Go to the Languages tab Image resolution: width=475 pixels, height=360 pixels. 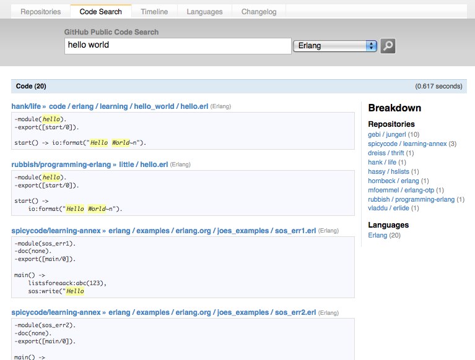point(204,12)
